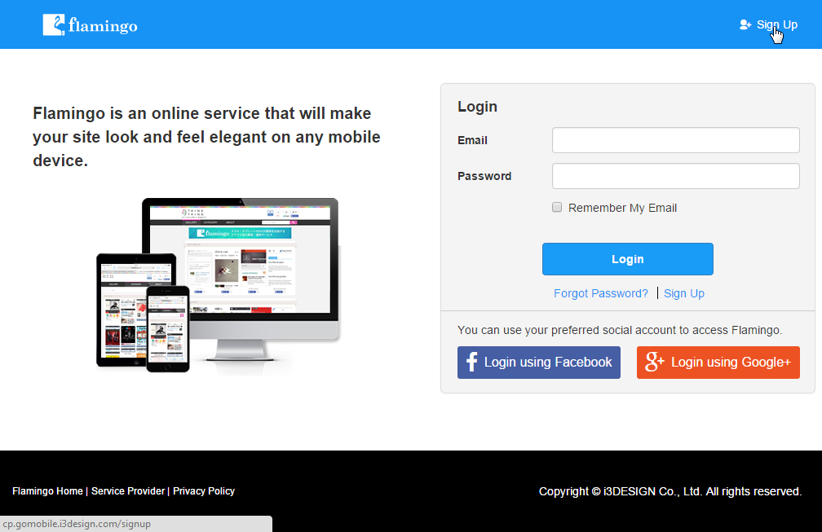Click Login using Facebook button
The width and height of the screenshot is (822, 532).
pos(539,363)
